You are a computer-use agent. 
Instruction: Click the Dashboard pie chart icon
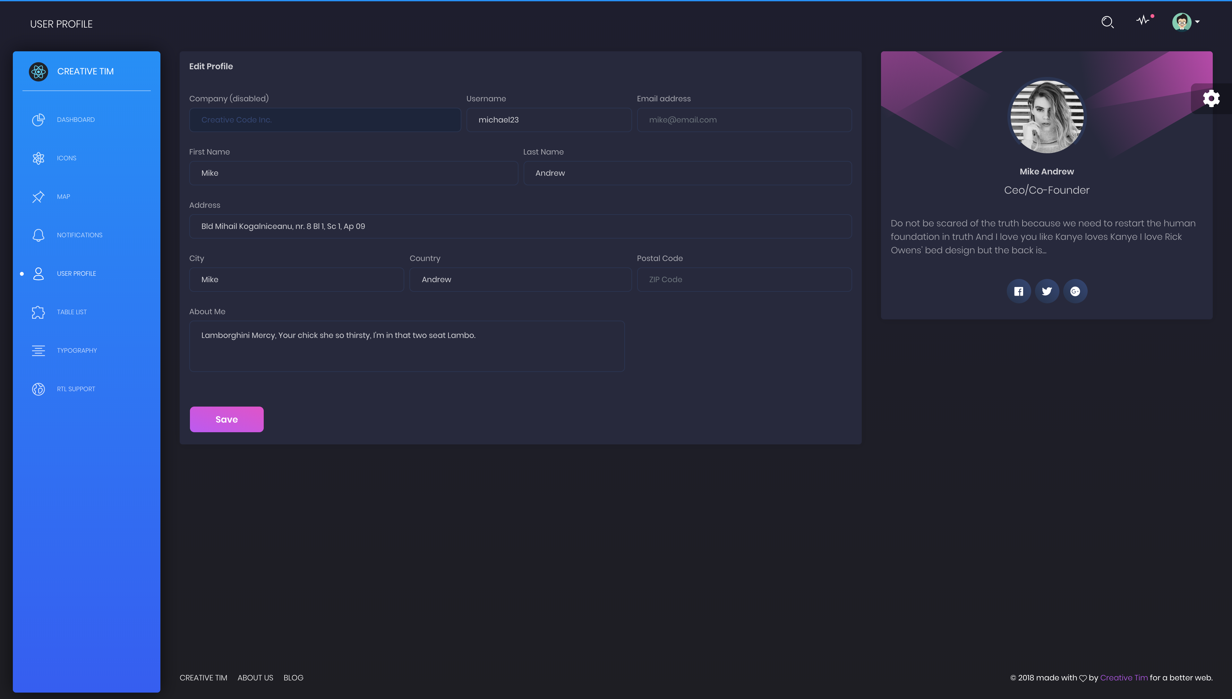(x=38, y=120)
